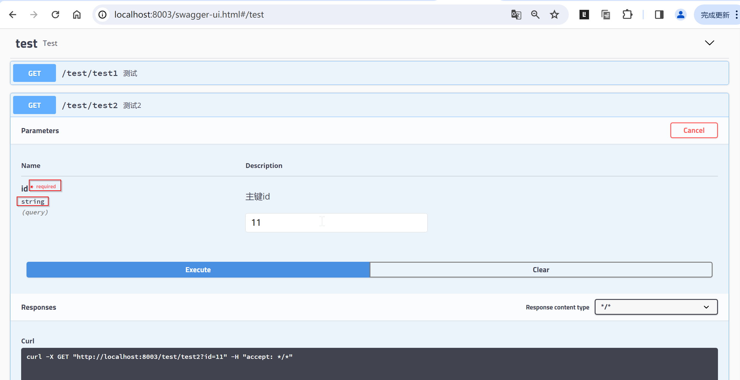View site information icon
The image size is (740, 380).
point(102,15)
